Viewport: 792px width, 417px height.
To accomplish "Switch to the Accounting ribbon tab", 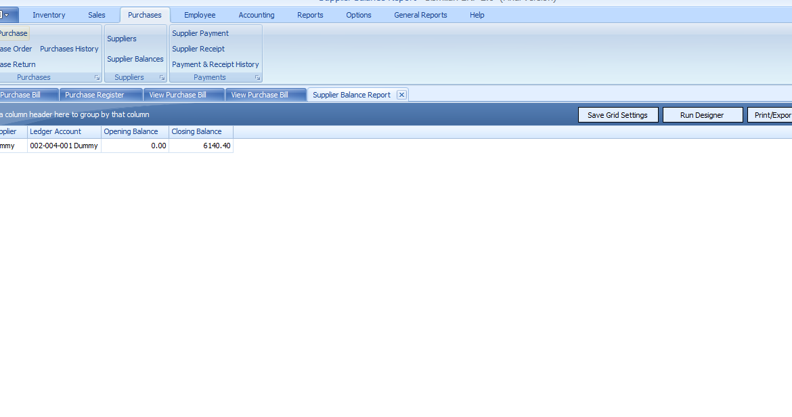I will 257,15.
